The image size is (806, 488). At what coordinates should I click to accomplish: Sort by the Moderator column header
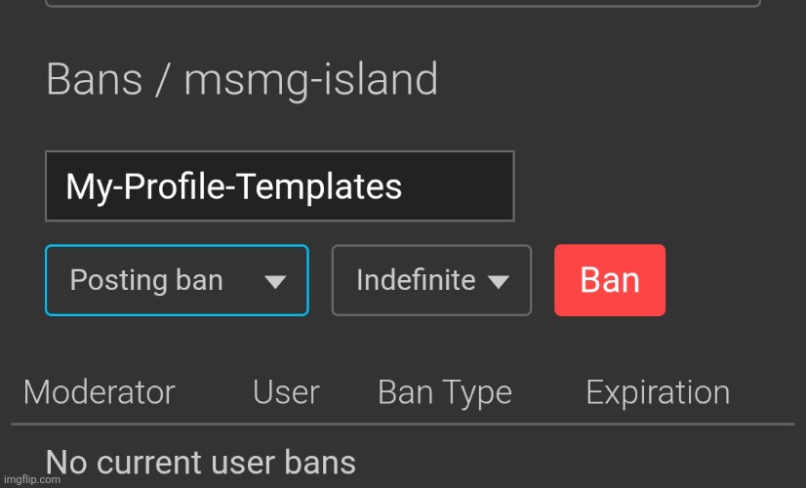[99, 392]
